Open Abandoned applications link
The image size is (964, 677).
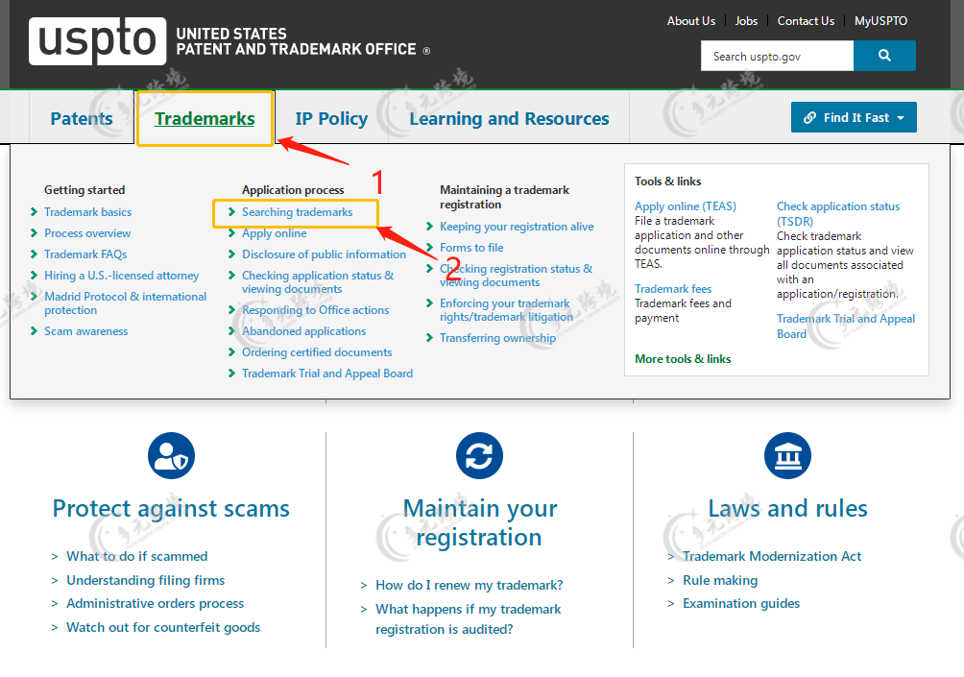[303, 330]
